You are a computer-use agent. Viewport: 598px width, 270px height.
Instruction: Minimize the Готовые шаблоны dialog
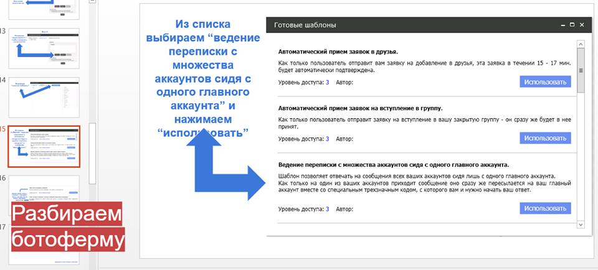(x=561, y=26)
